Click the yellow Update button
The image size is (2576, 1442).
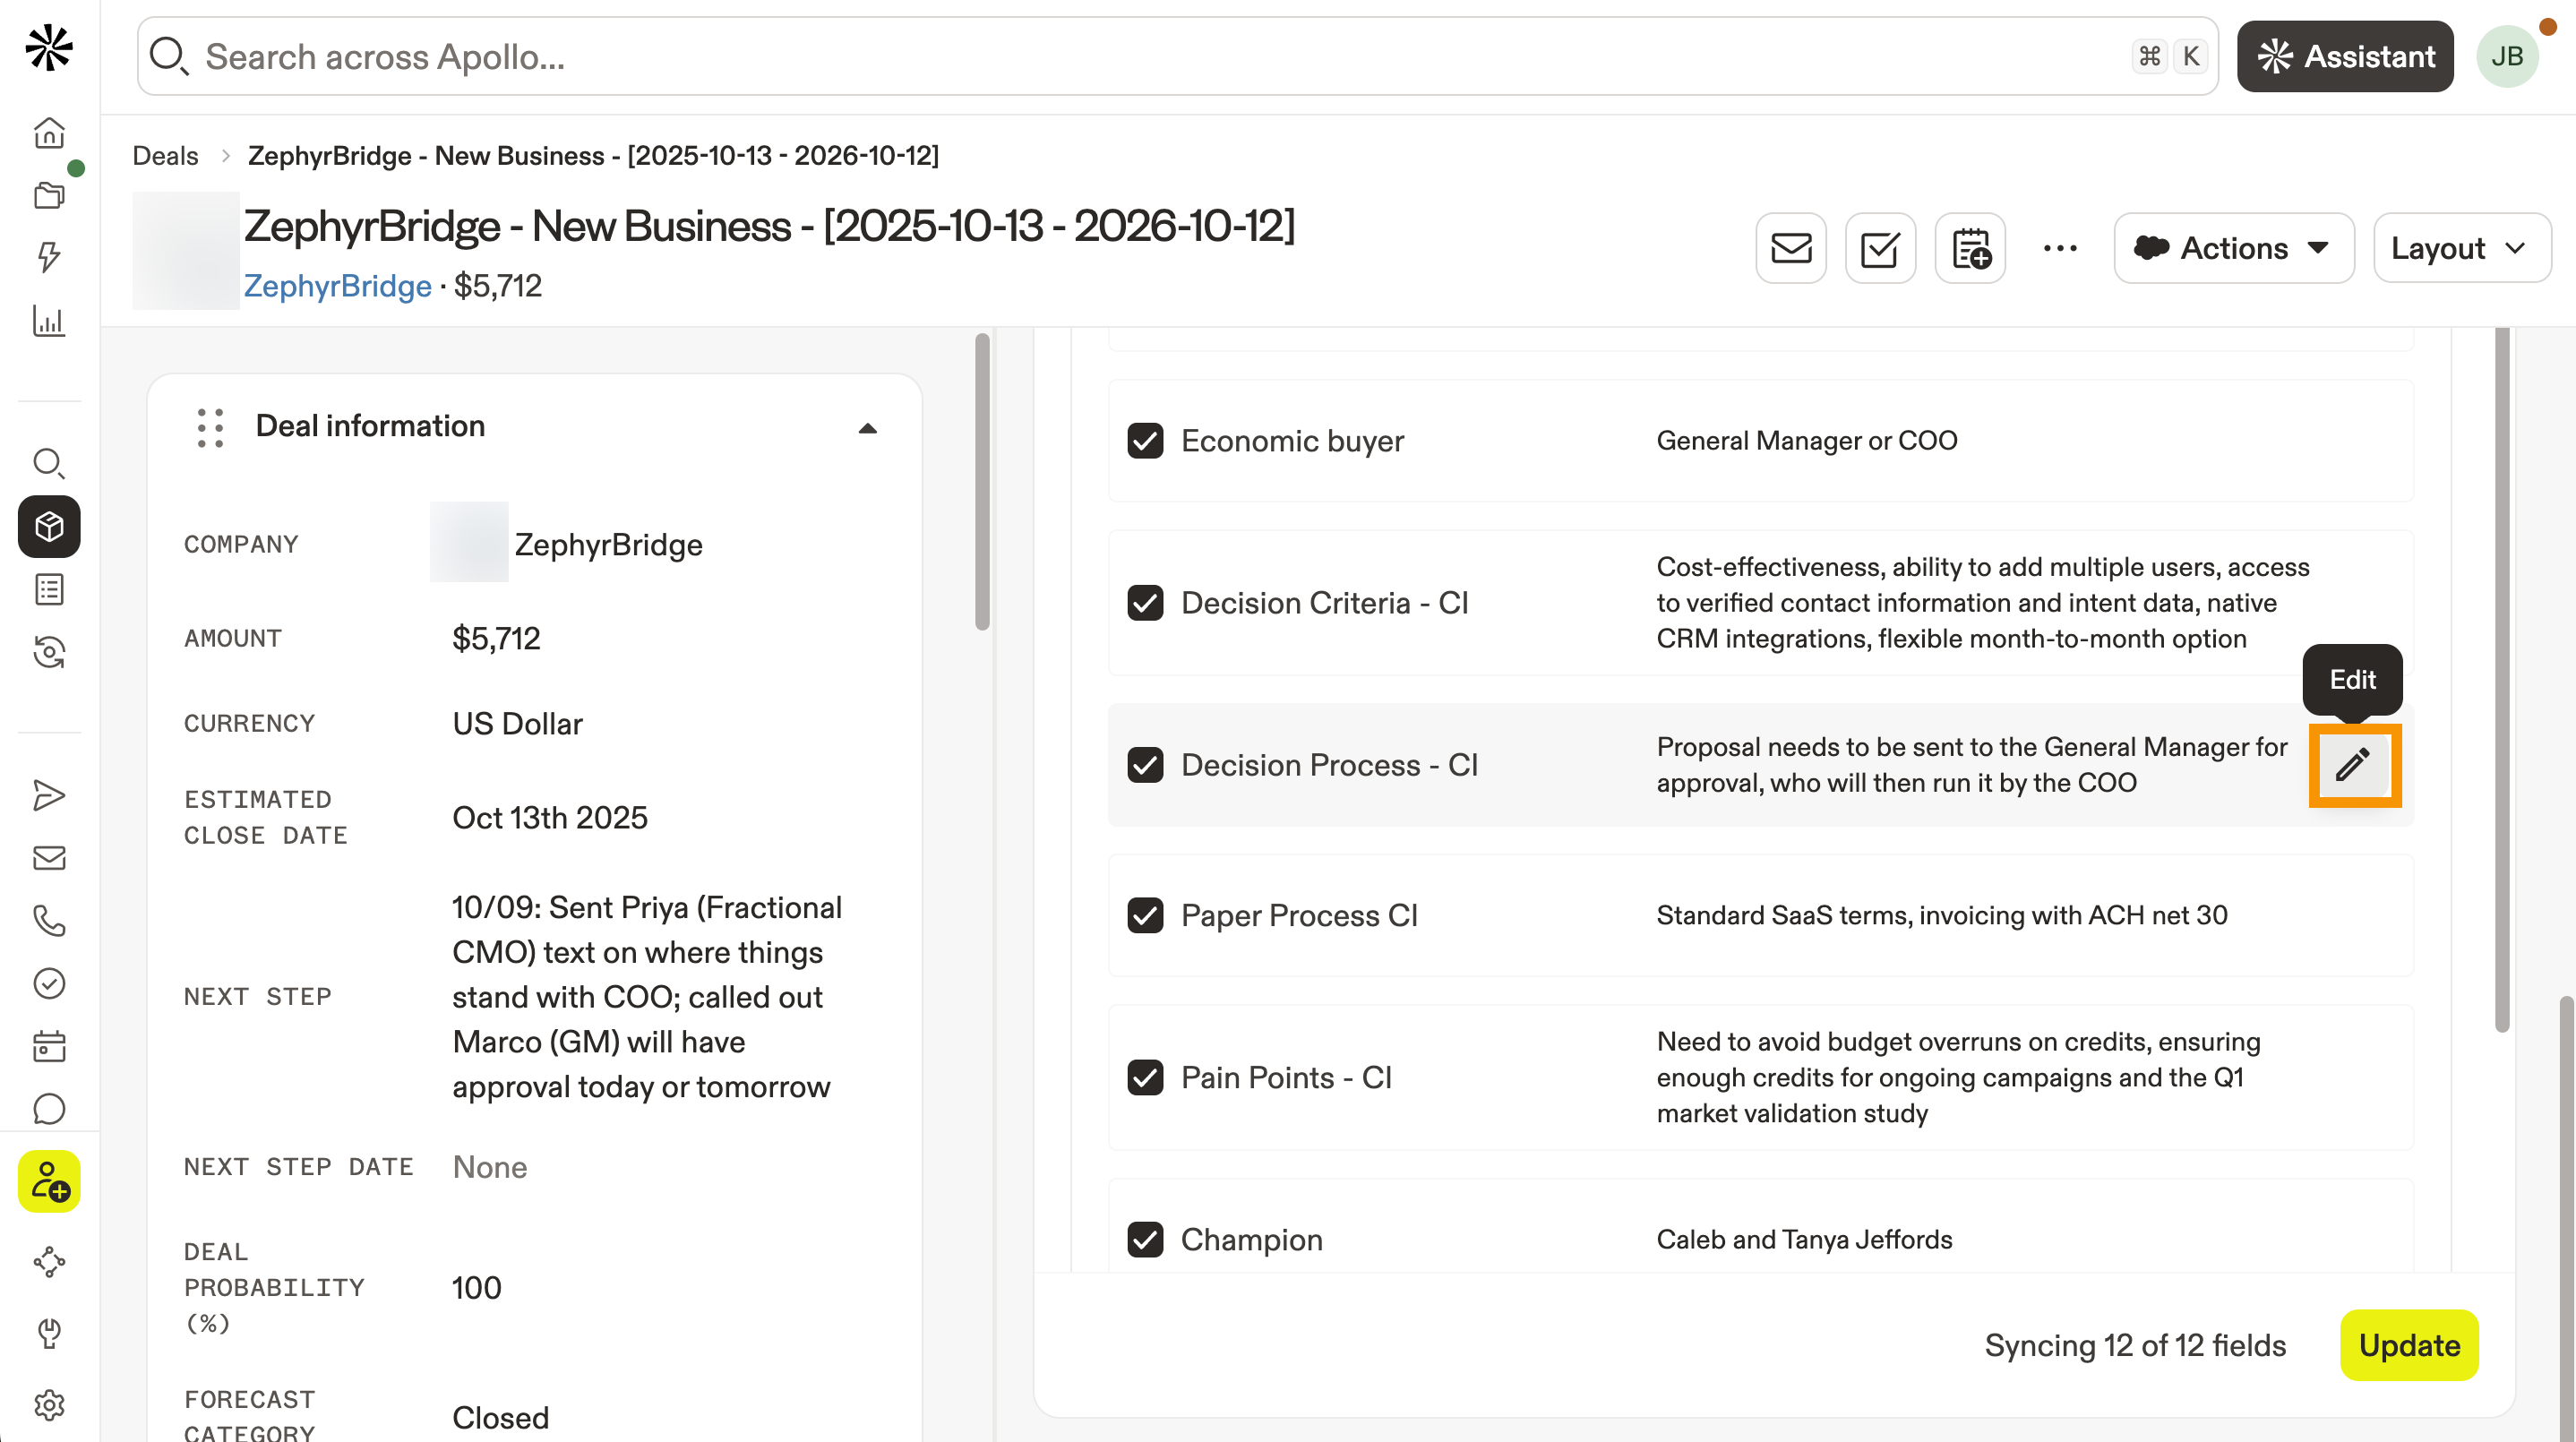[x=2408, y=1345]
